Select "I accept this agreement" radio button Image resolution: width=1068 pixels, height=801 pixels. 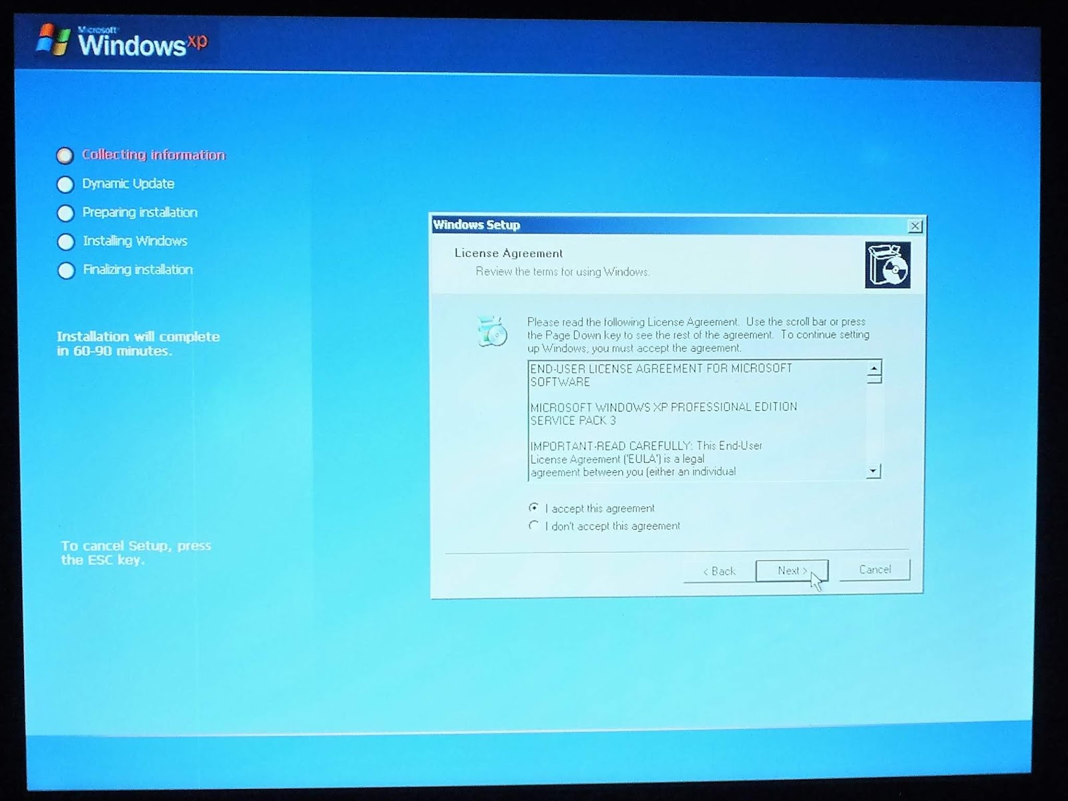point(533,508)
